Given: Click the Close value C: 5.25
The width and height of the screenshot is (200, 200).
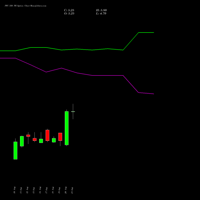Looking at the screenshot, I should pos(69,10).
